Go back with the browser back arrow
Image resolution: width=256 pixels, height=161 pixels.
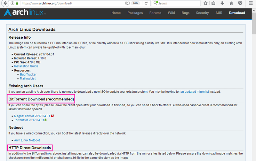coord(5,3)
